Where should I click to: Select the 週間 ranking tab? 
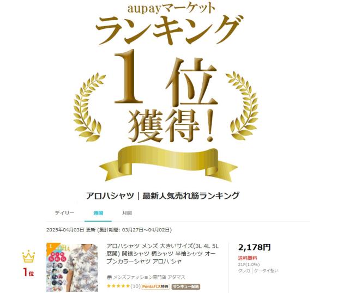(98, 213)
